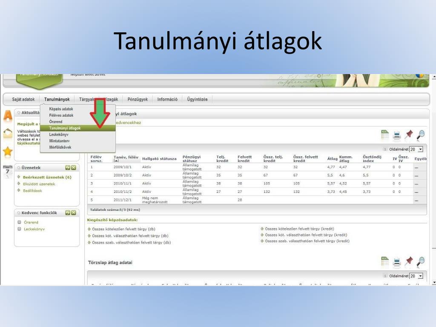Pin the Törzslap átlag adatai table
Image resolution: width=436 pixels, height=327 pixels.
click(x=408, y=261)
